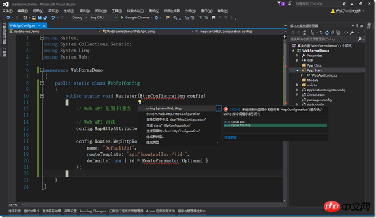Open the 错误列表 error list tab
This screenshot has height=218, width=376.
tap(14, 211)
